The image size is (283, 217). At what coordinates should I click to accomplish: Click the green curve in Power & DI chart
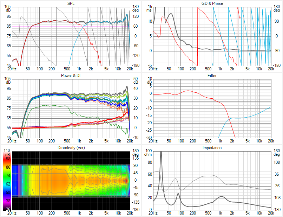click(x=53, y=105)
